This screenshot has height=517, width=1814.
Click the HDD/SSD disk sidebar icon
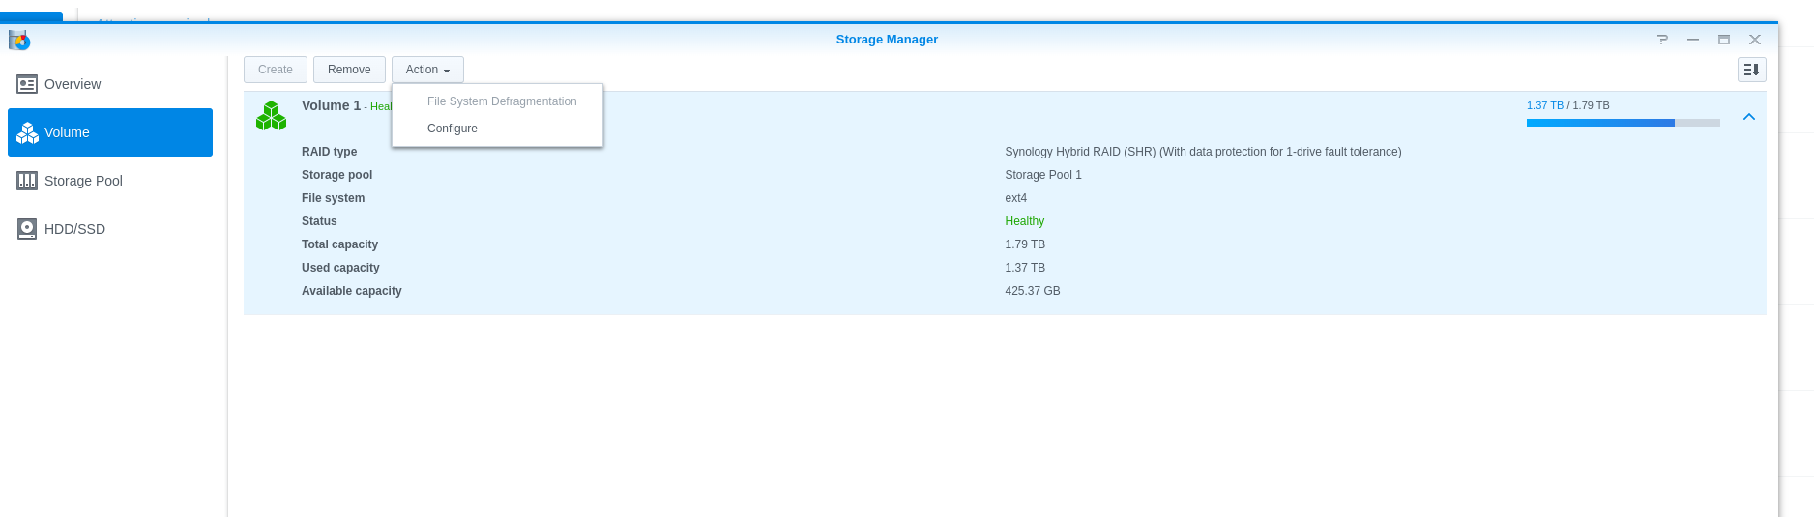(x=27, y=229)
